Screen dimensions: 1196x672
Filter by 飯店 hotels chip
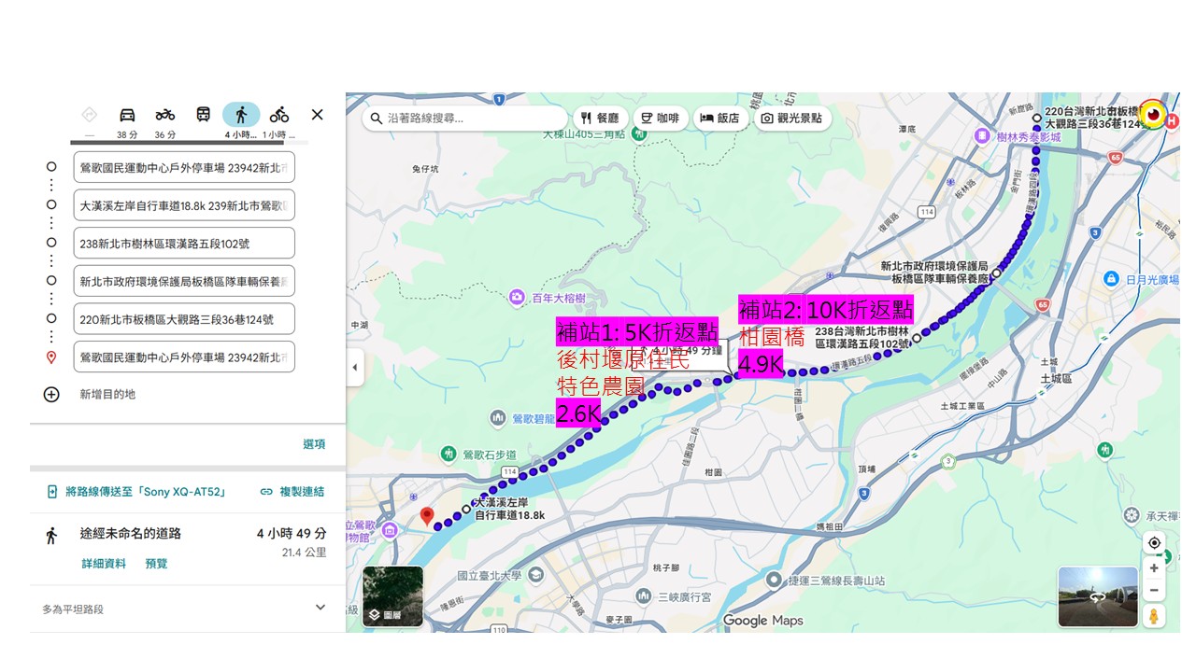coord(719,119)
